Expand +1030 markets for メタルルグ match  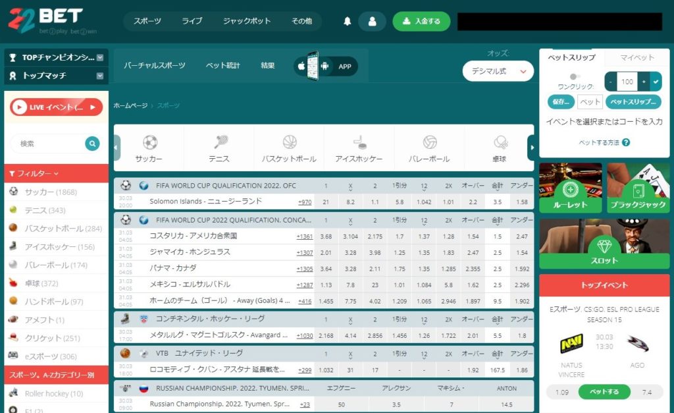tap(305, 335)
